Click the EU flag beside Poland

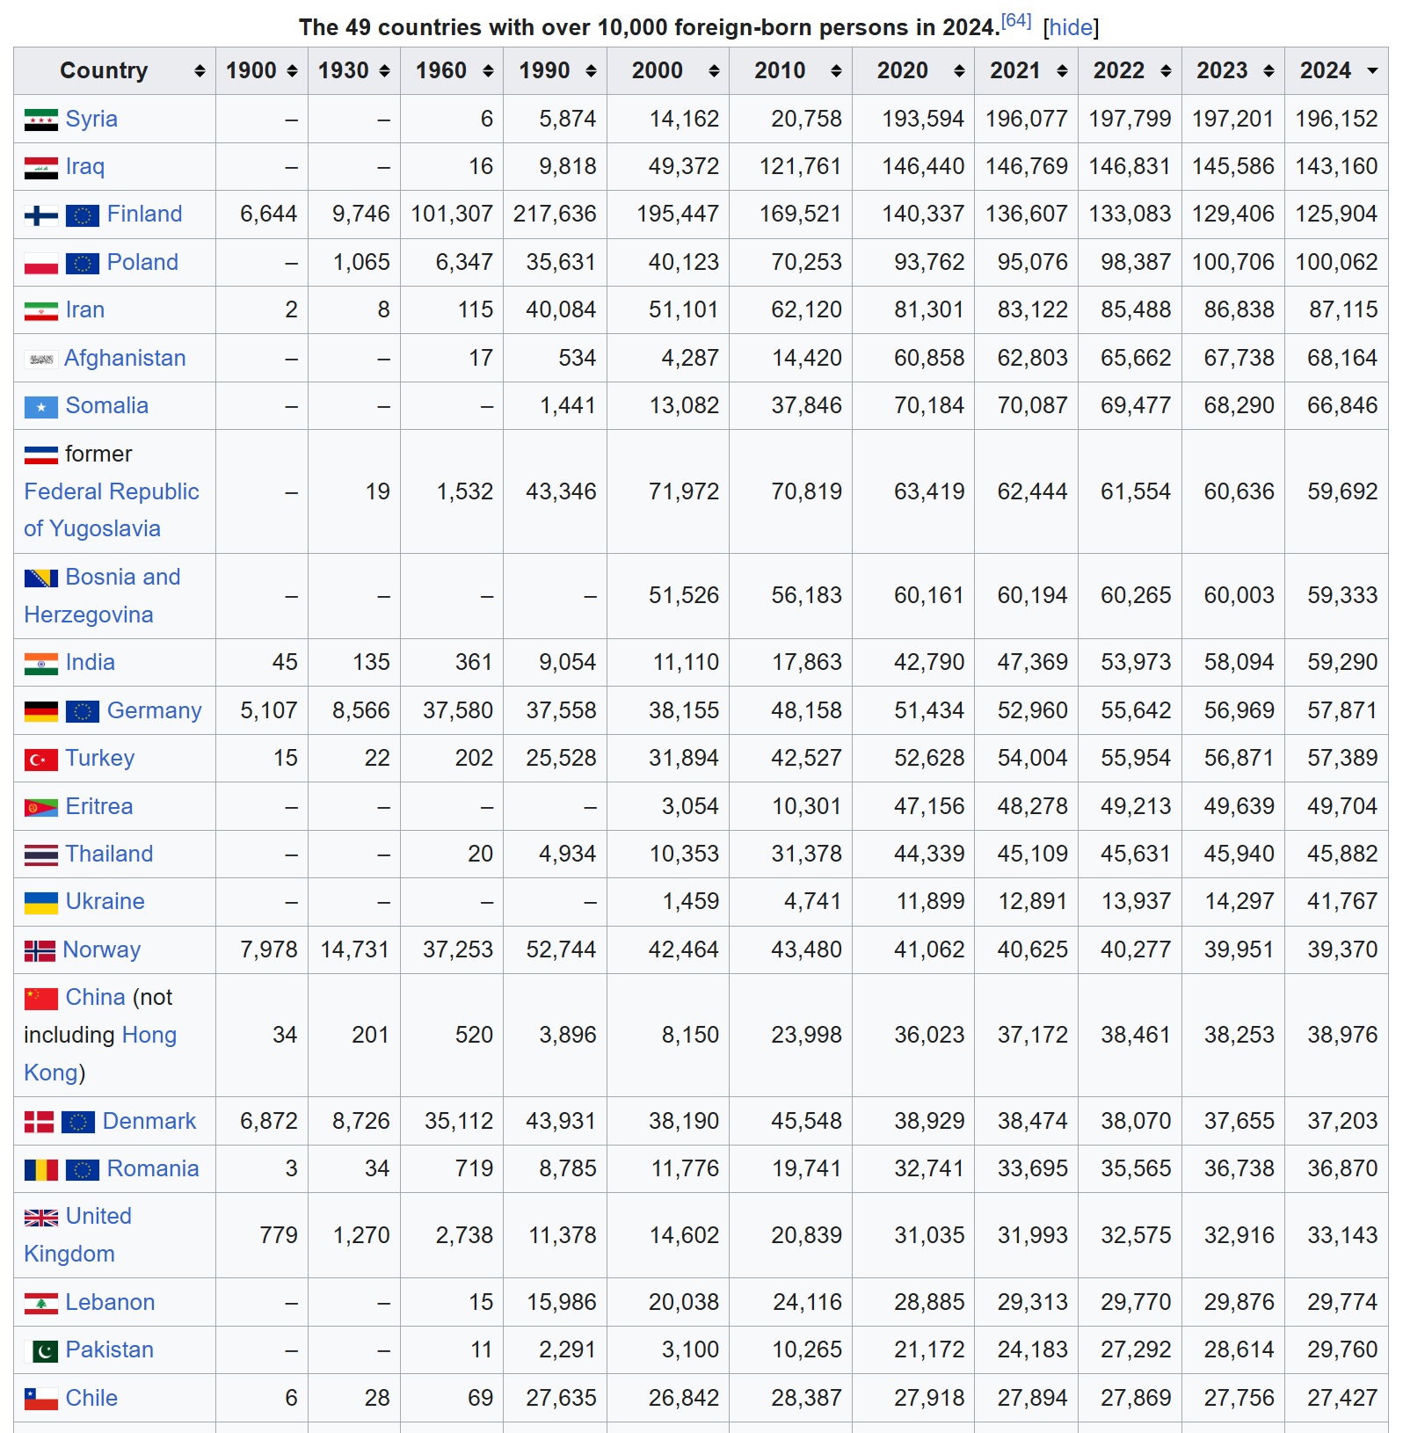(82, 263)
